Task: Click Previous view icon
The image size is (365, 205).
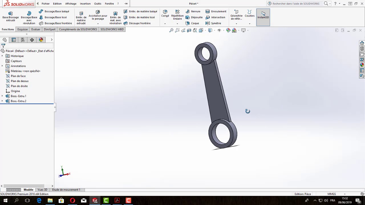Action: 183,30
